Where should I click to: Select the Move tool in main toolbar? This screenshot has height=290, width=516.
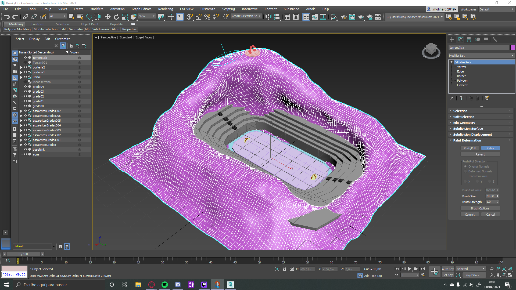[107, 17]
